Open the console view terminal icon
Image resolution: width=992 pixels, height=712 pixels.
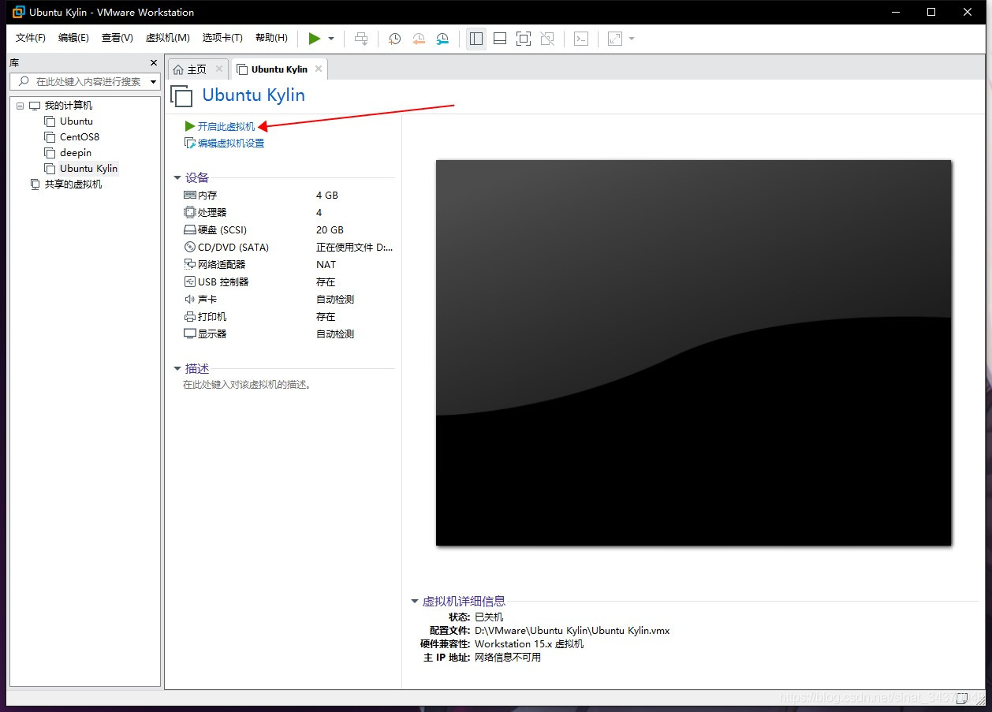pos(581,39)
